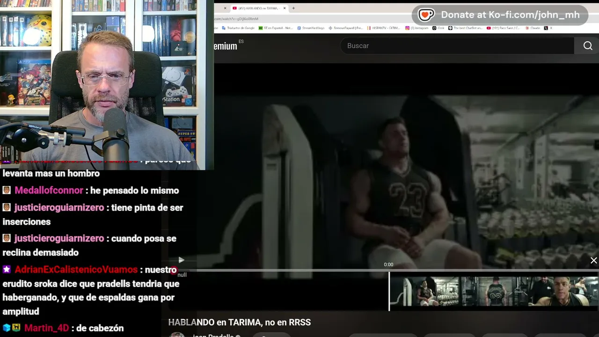Viewport: 599px width, 337px height.
Task: Click the browser address bar URL
Action: pyautogui.click(x=236, y=19)
